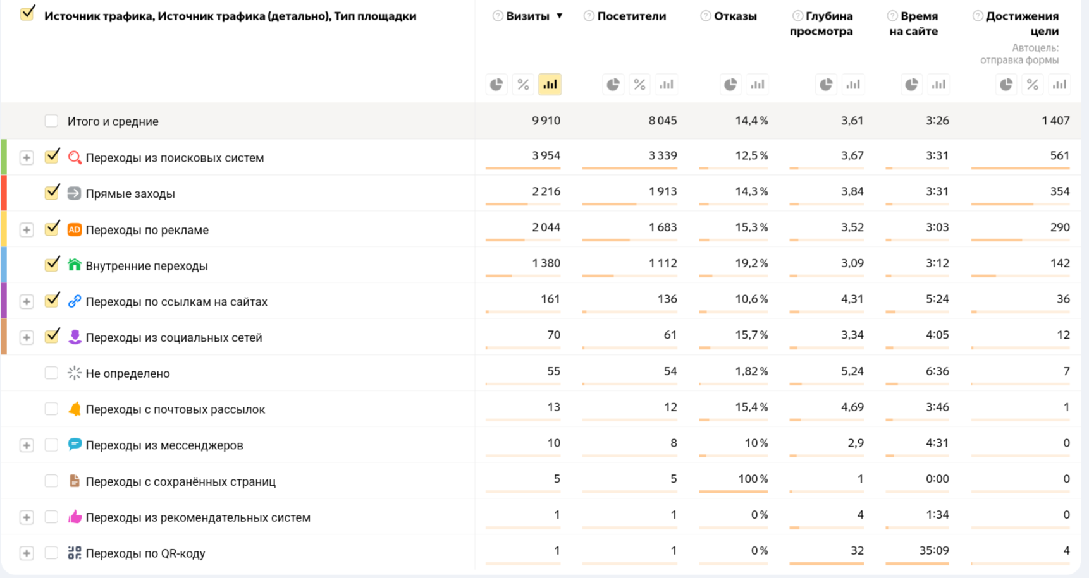Click percent icon under Визиты column
Image resolution: width=1089 pixels, height=578 pixels.
523,85
